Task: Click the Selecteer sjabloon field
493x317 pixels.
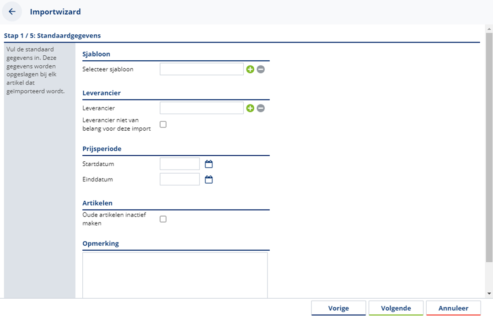Action: 202,69
